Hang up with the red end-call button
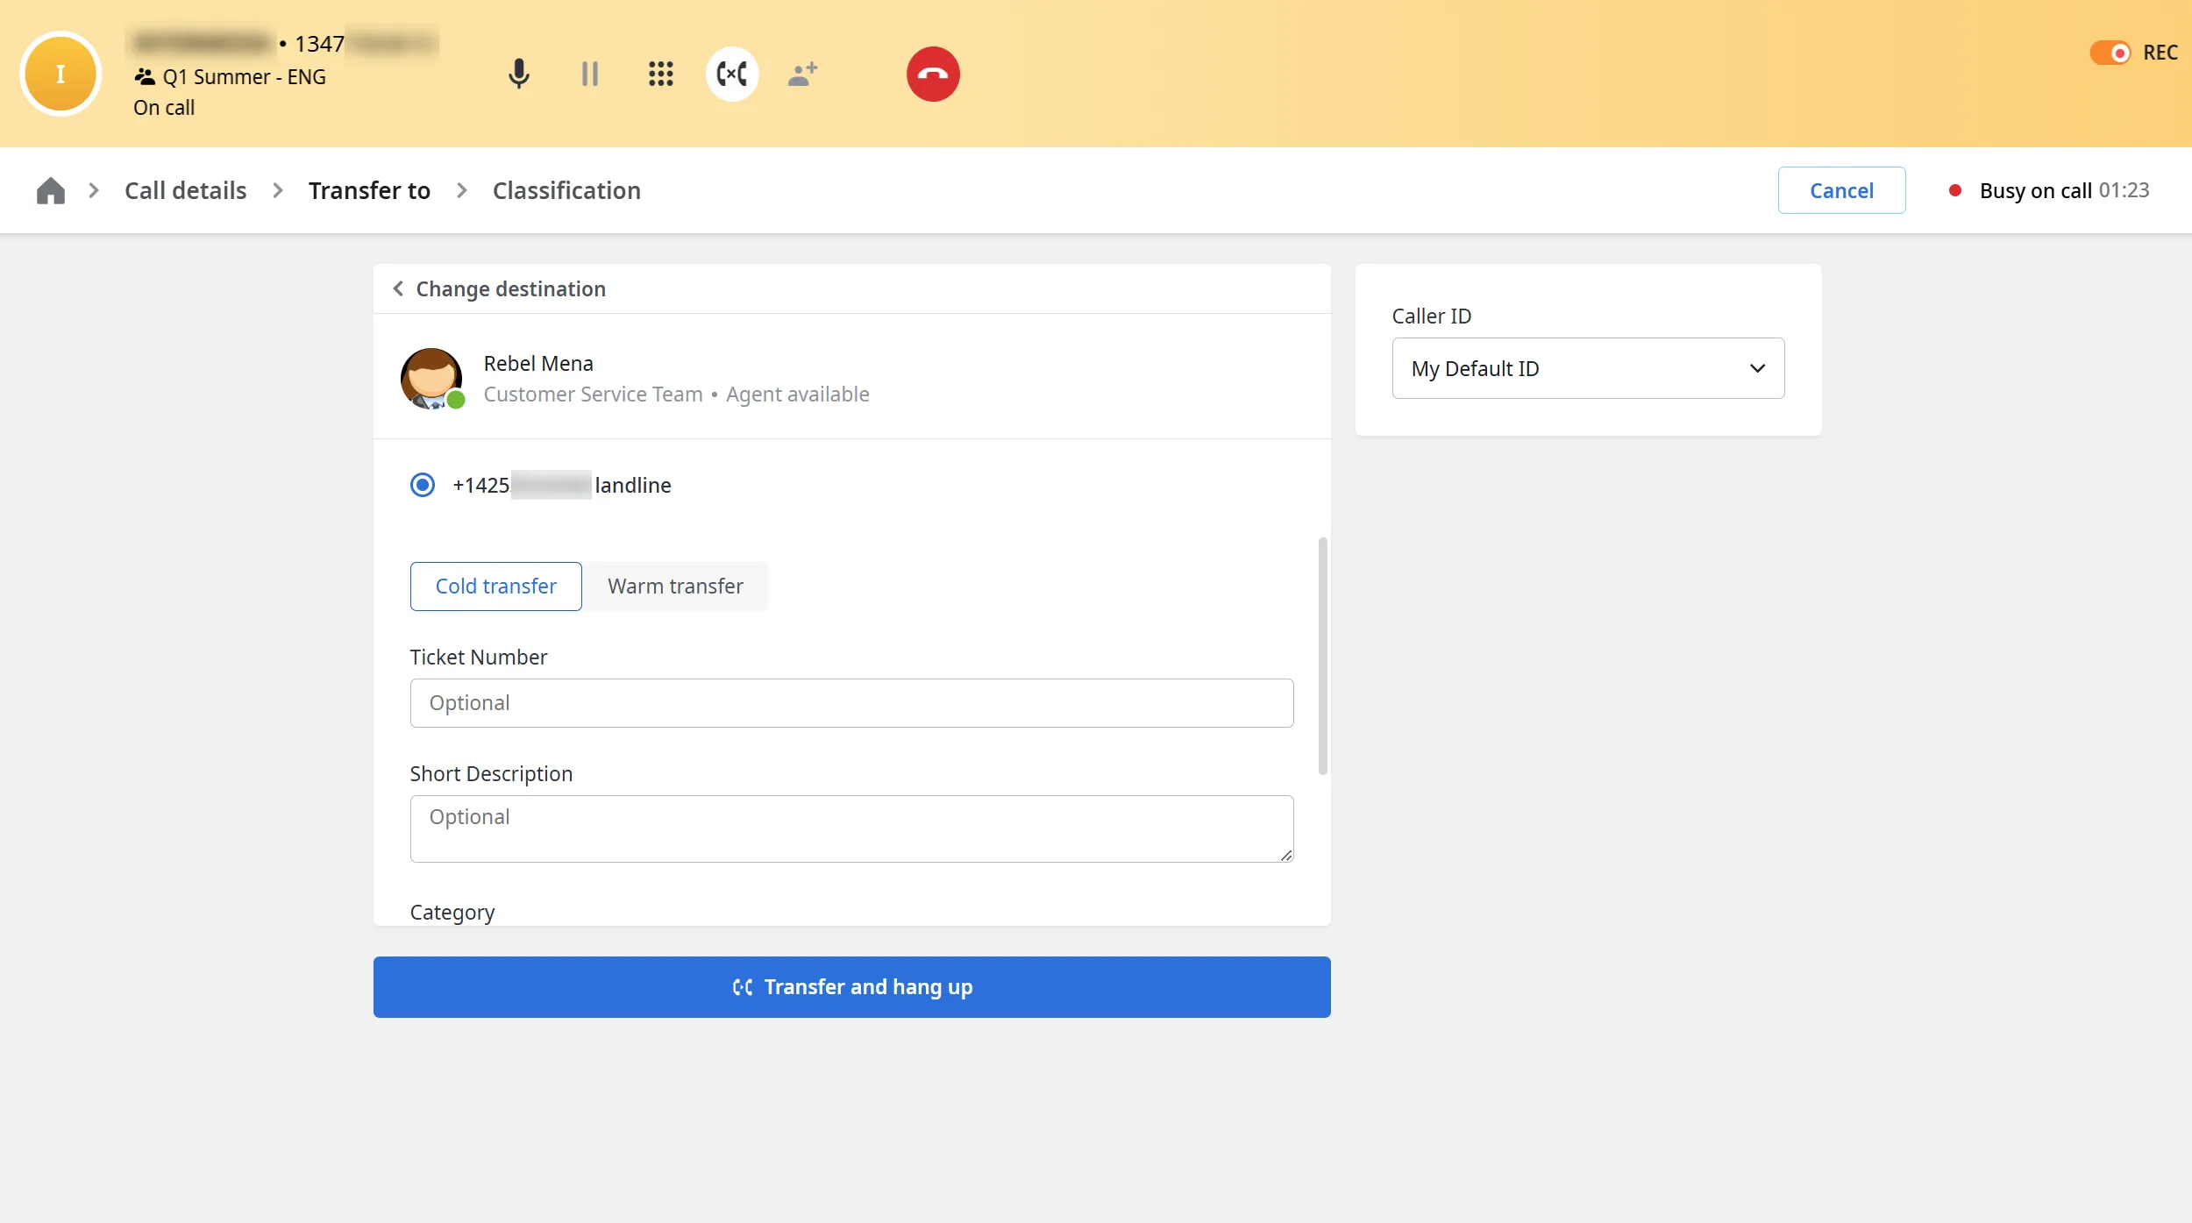 (x=933, y=75)
